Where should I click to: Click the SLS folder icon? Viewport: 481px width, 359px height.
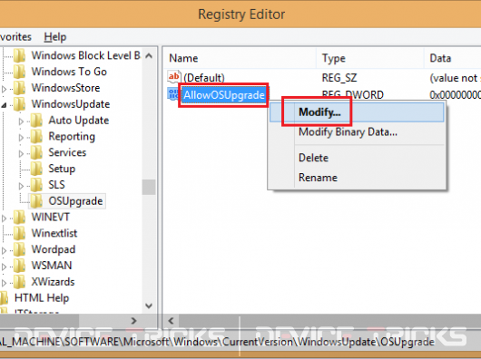(36, 185)
